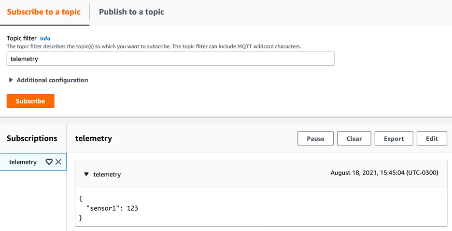Collapse the telemetry message using its triangle
The width and height of the screenshot is (452, 231).
click(x=86, y=174)
